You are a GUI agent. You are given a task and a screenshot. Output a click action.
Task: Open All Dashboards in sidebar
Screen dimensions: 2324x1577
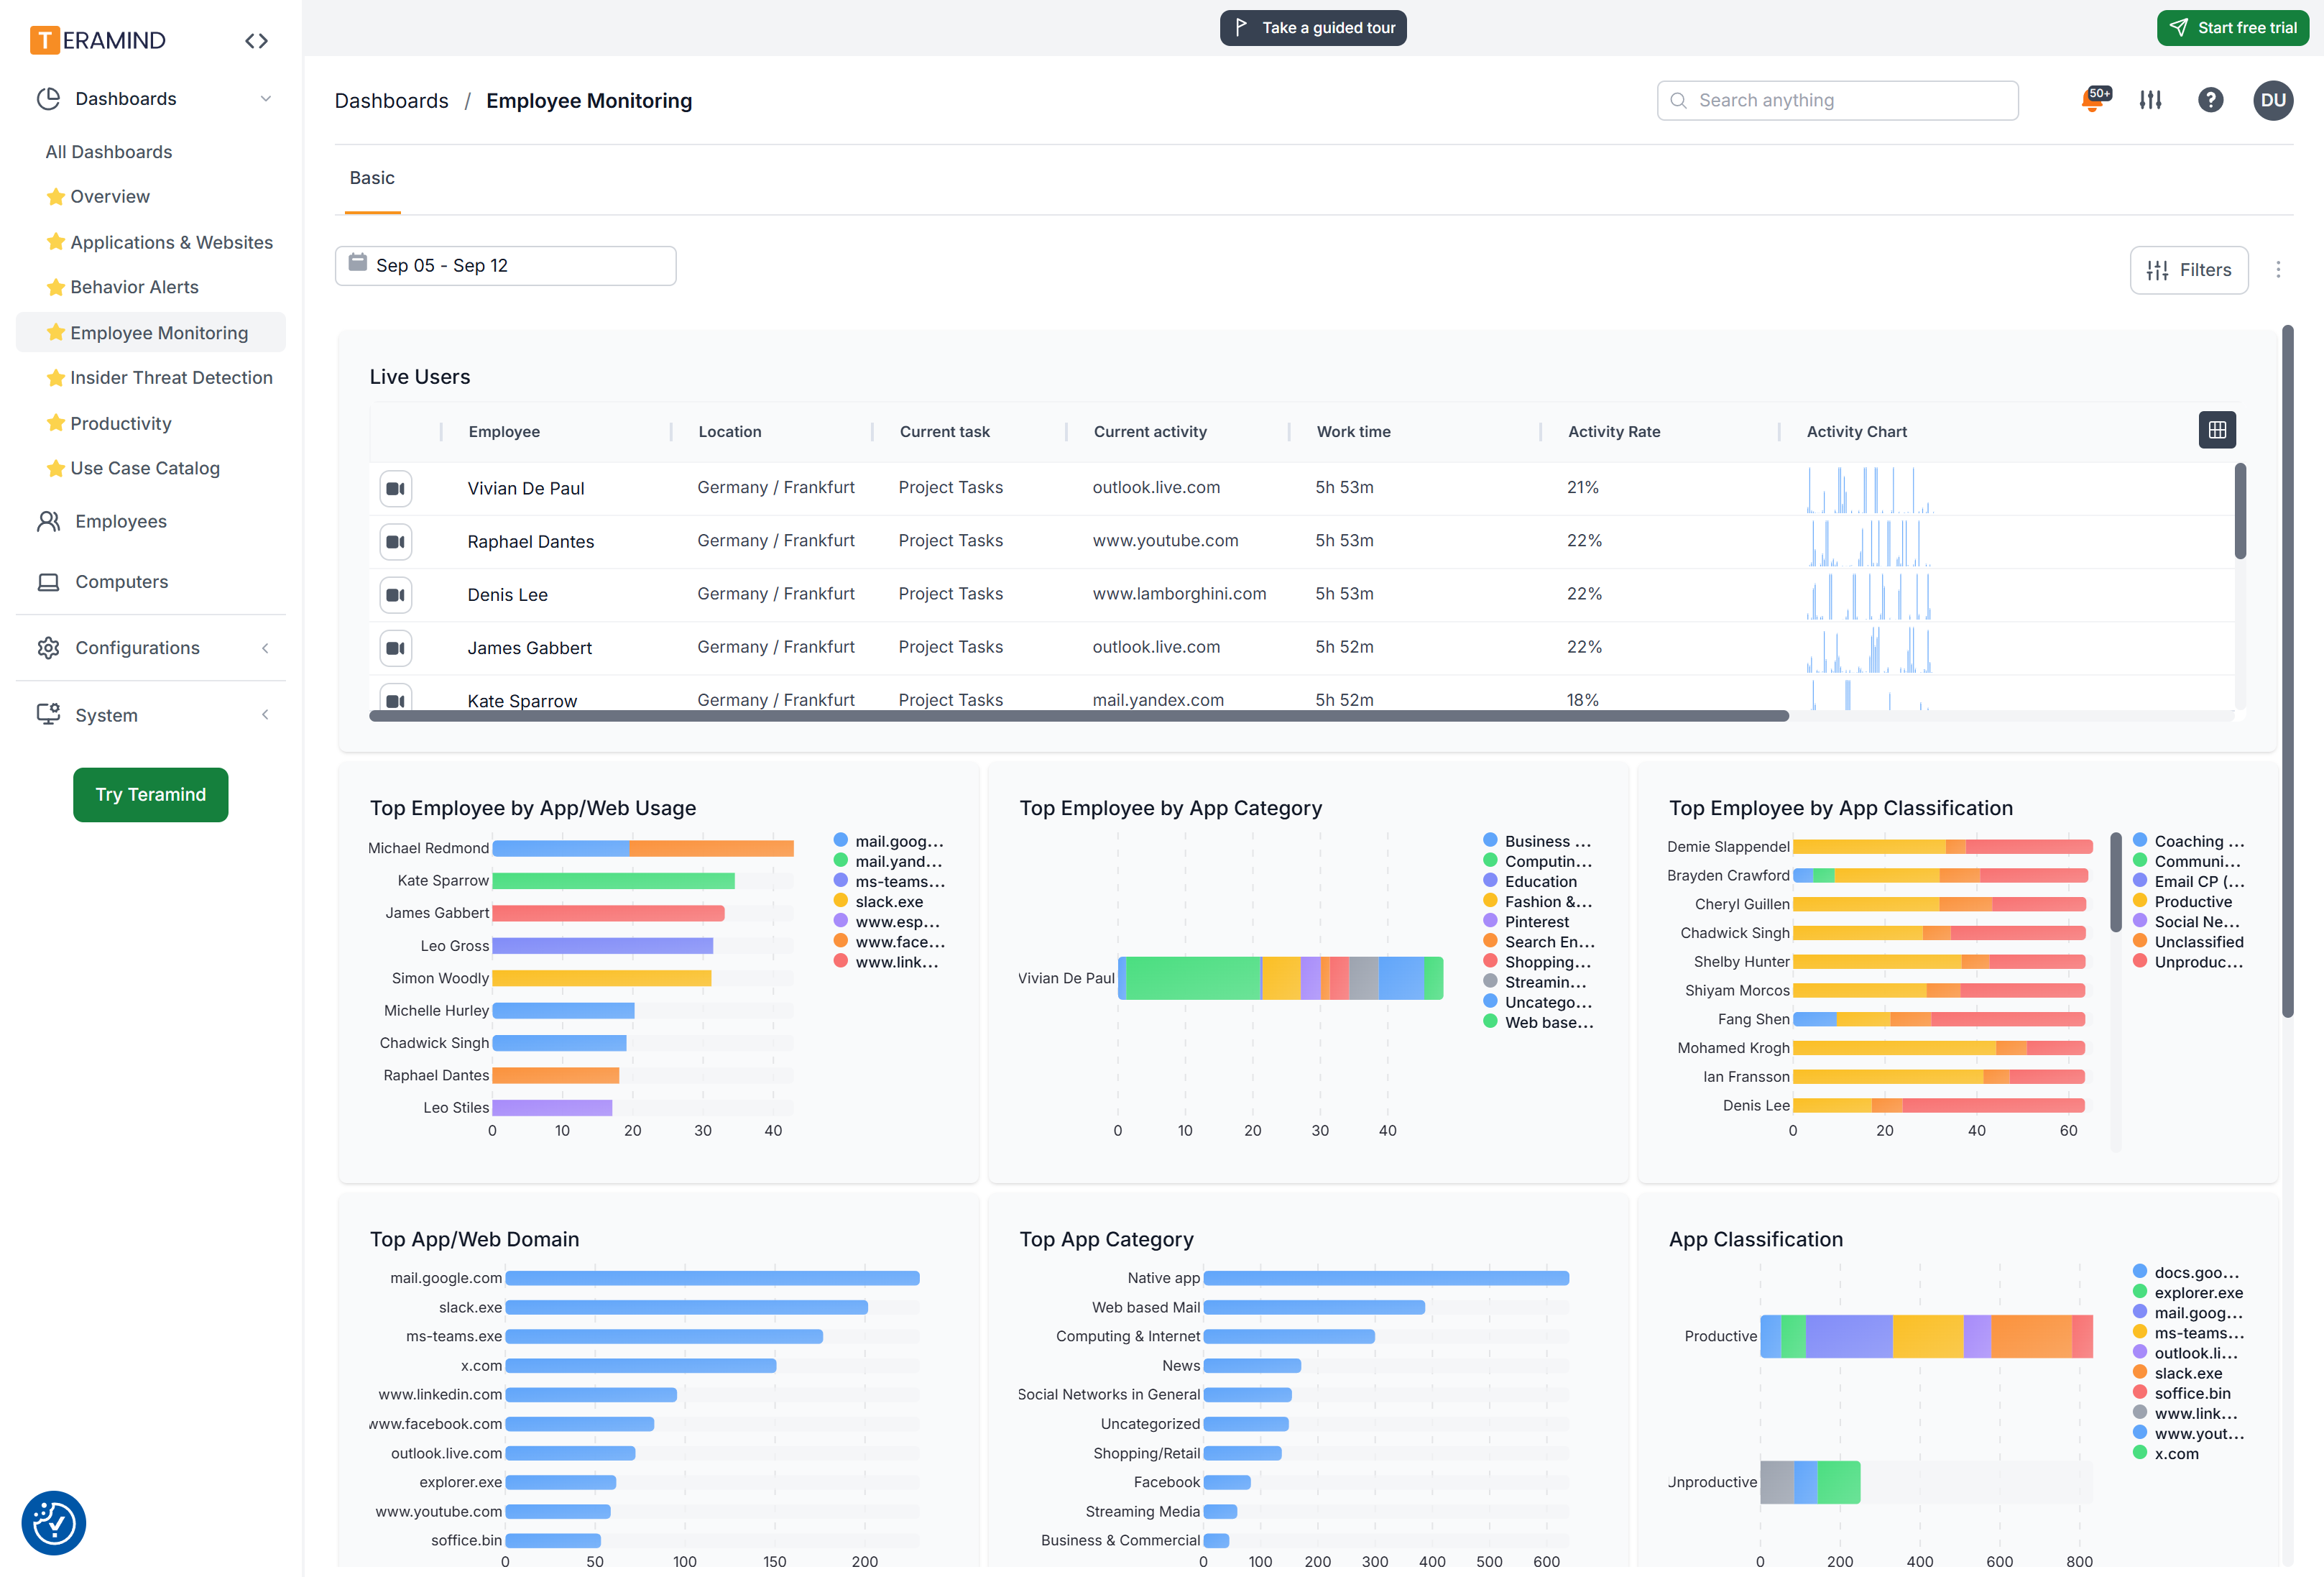108,151
